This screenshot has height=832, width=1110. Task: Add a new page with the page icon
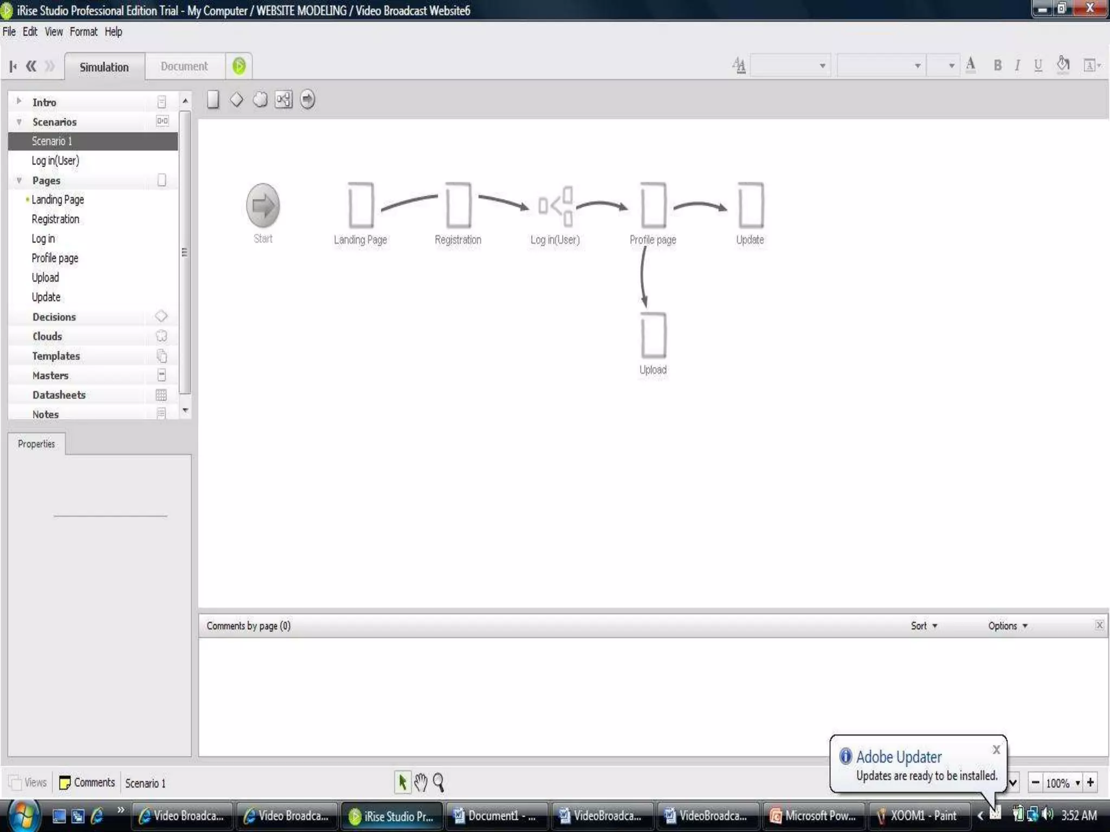point(213,100)
